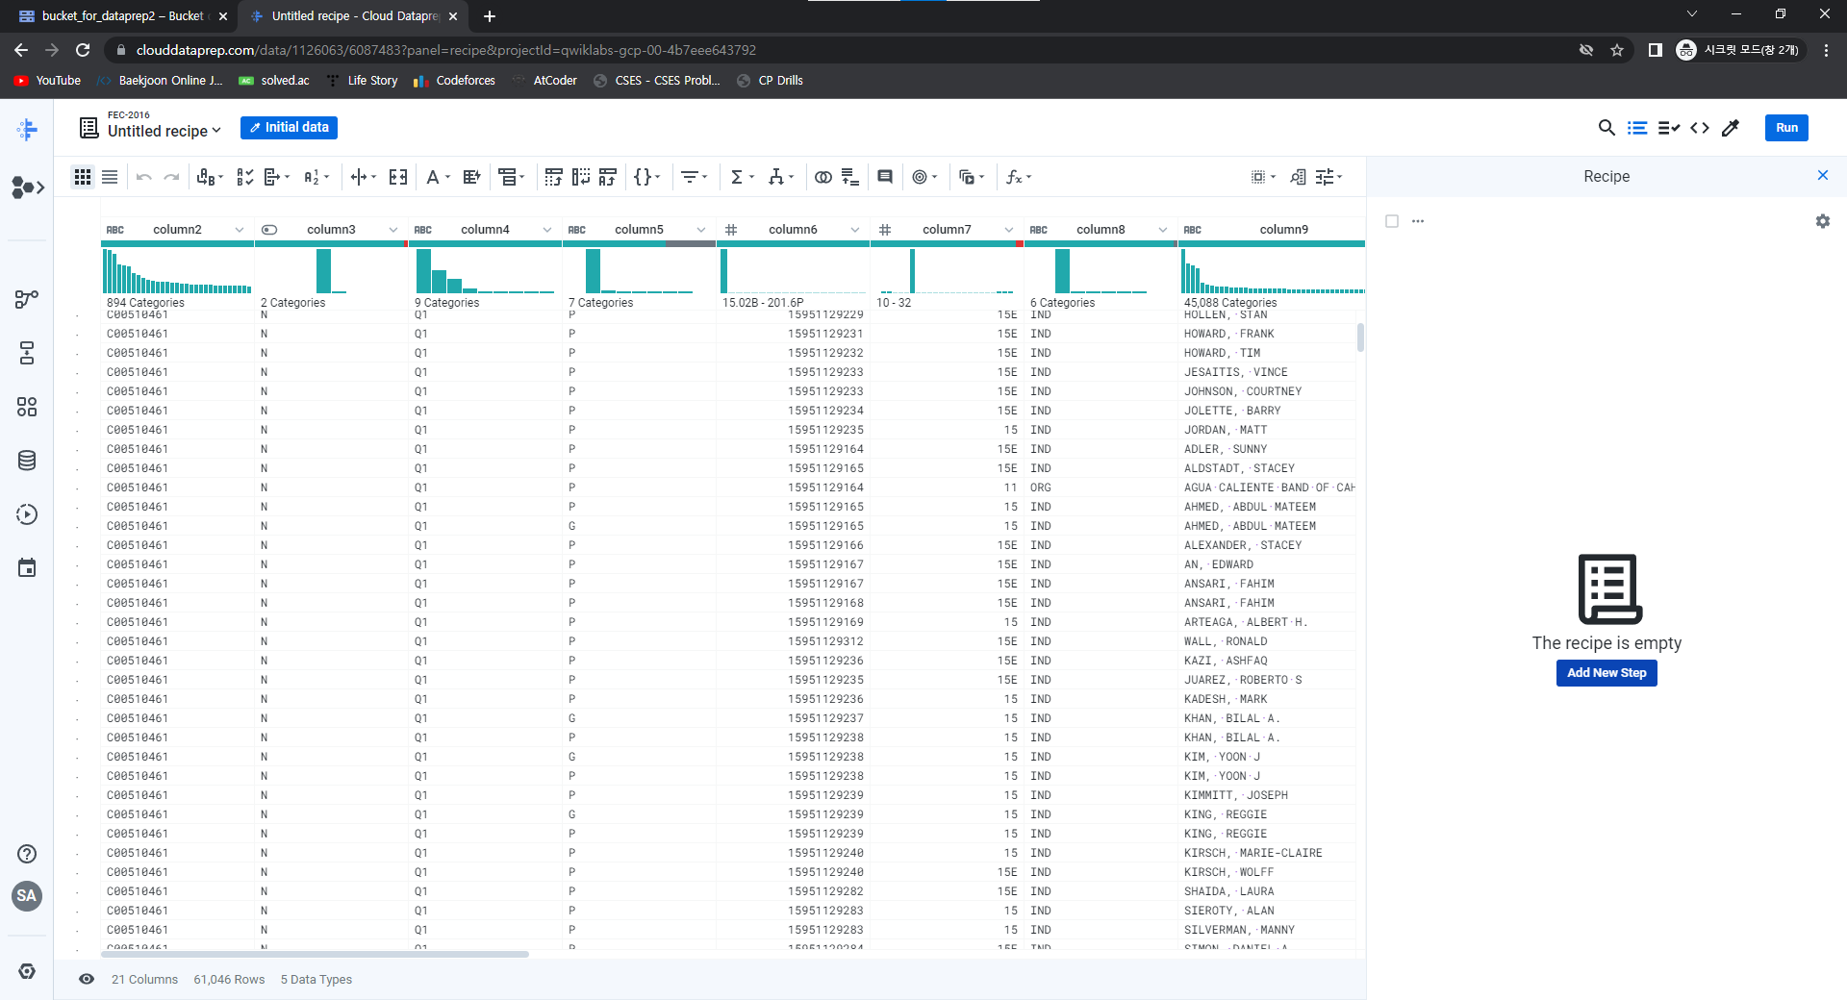Click the undo arrow
This screenshot has width=1847, height=1000.
click(x=144, y=177)
